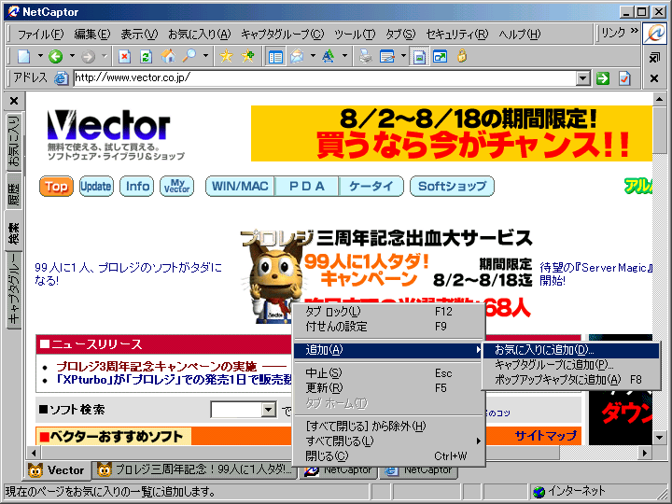Click the green Back arrow button

click(x=56, y=56)
